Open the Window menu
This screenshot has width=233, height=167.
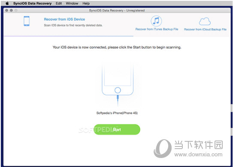[x=72, y=3]
